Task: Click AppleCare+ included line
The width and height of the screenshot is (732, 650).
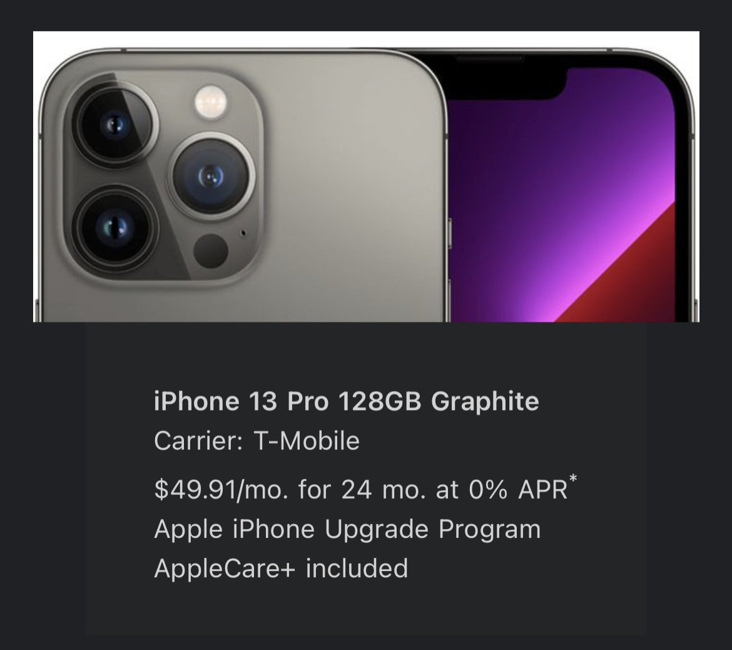Action: pos(281,569)
